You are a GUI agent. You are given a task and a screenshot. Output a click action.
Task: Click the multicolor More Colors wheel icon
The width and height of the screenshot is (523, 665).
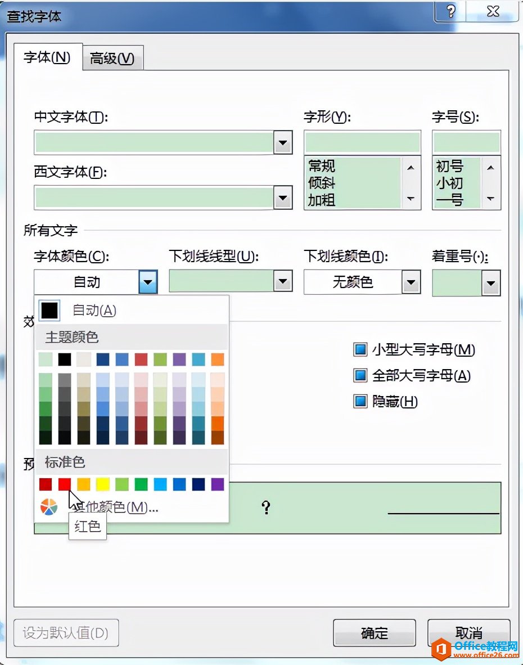tap(49, 507)
